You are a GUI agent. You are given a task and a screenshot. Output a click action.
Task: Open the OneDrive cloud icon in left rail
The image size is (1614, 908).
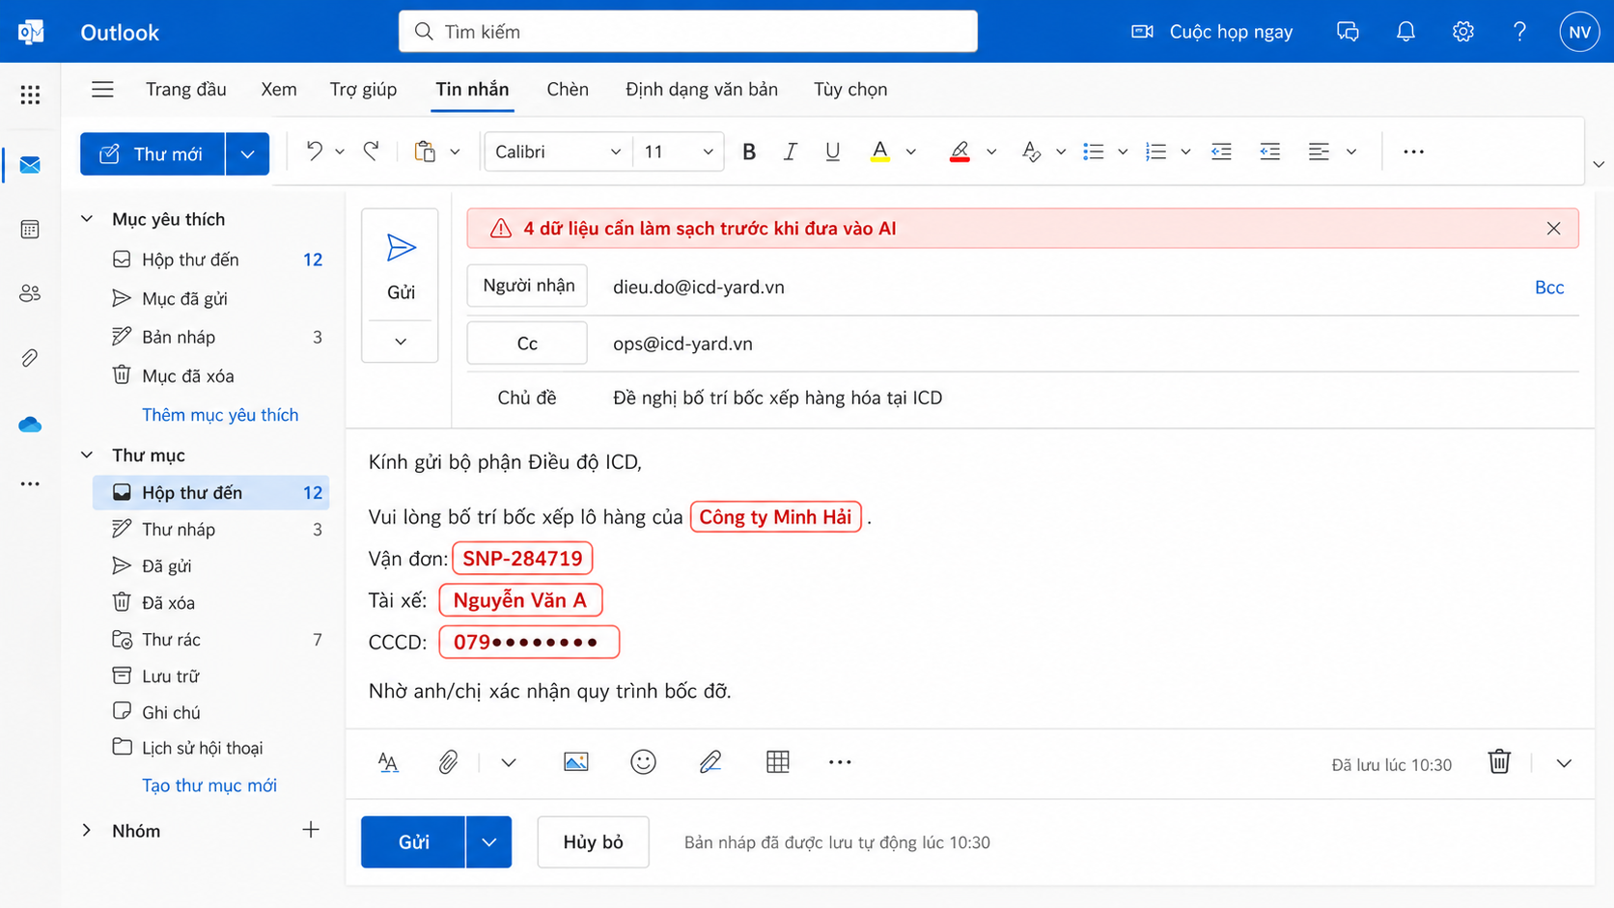(x=30, y=425)
